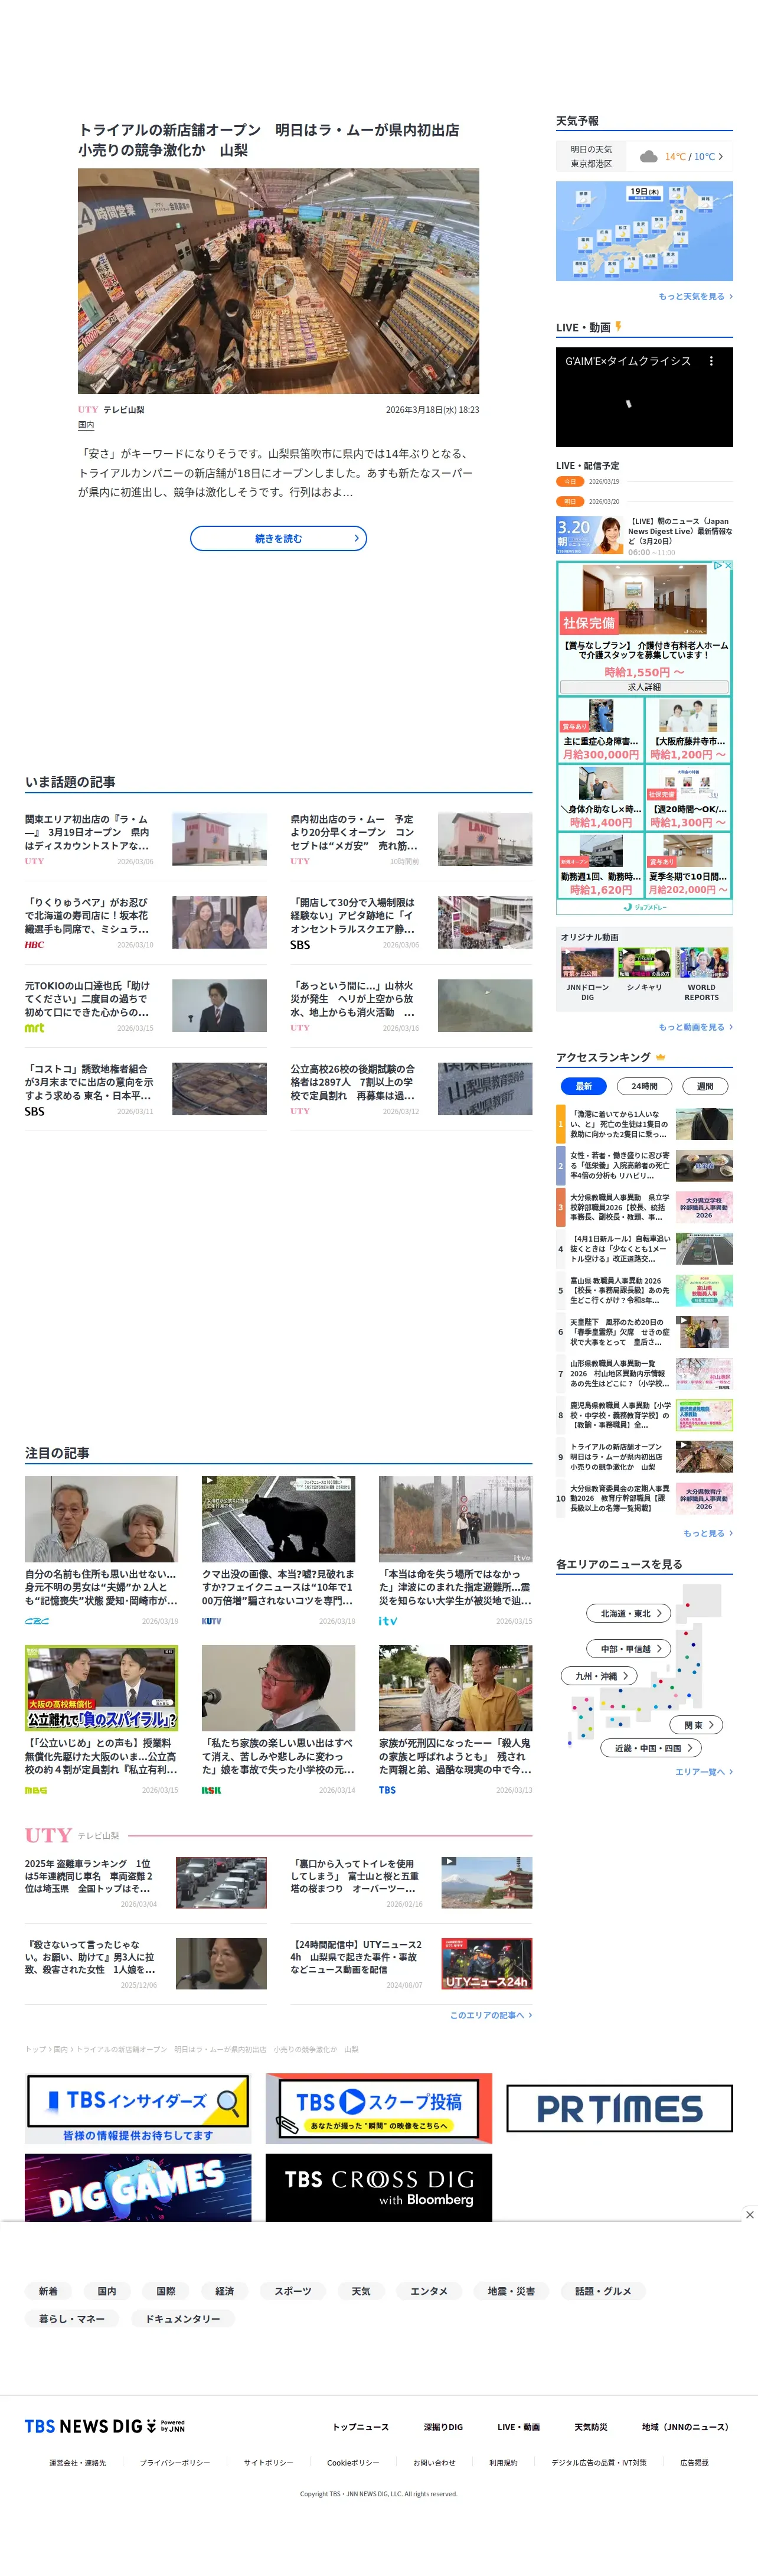Select the 経済 category tag
The width and height of the screenshot is (758, 2576).
[225, 2291]
